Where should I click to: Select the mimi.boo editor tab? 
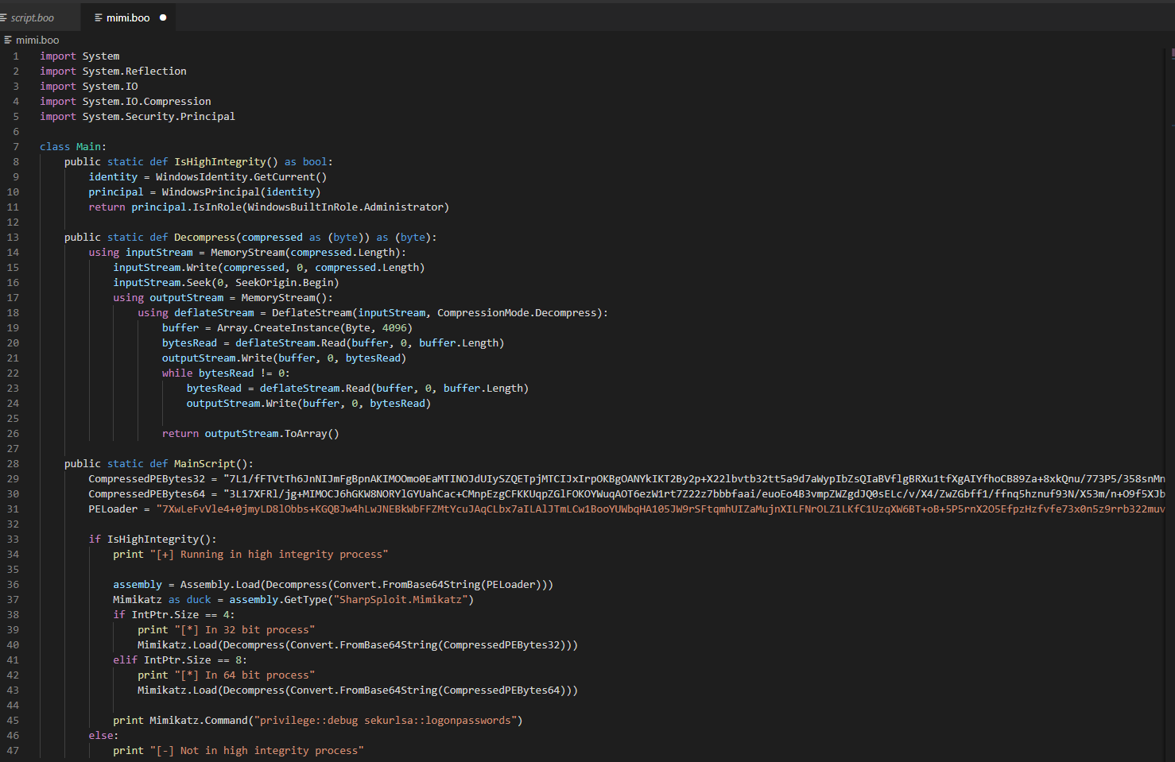pyautogui.click(x=128, y=17)
